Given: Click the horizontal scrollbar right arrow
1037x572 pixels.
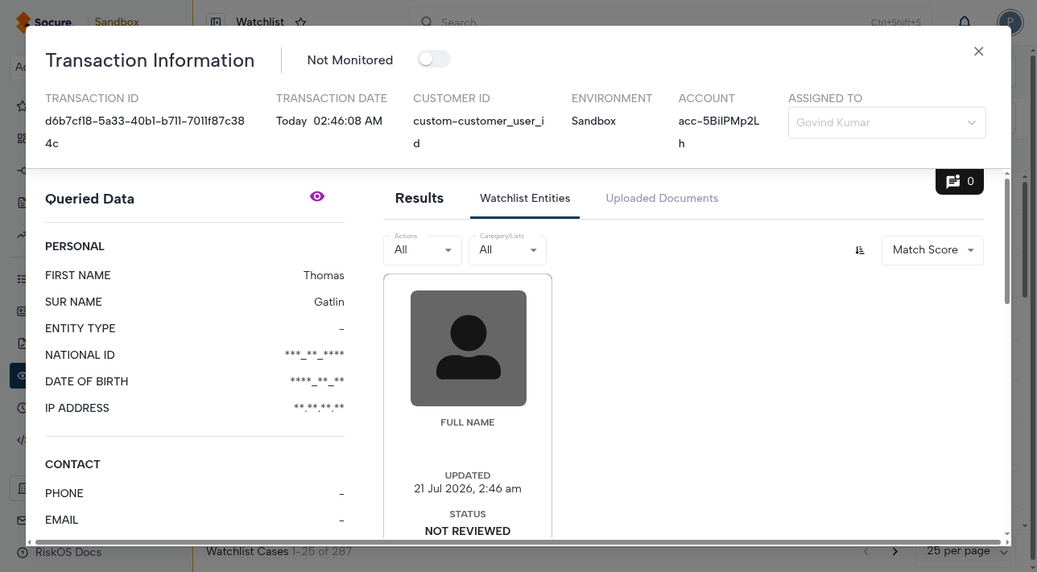Looking at the screenshot, I should click(1006, 542).
